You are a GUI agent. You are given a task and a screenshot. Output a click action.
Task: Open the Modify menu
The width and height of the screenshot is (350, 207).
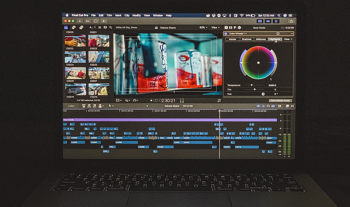point(136,15)
